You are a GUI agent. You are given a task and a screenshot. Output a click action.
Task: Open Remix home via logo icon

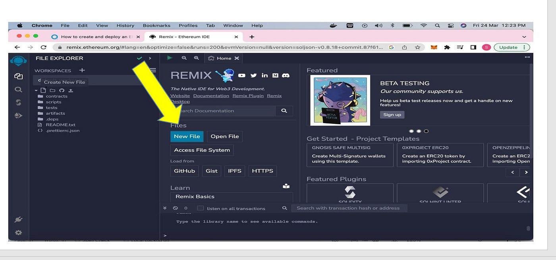pos(18,61)
